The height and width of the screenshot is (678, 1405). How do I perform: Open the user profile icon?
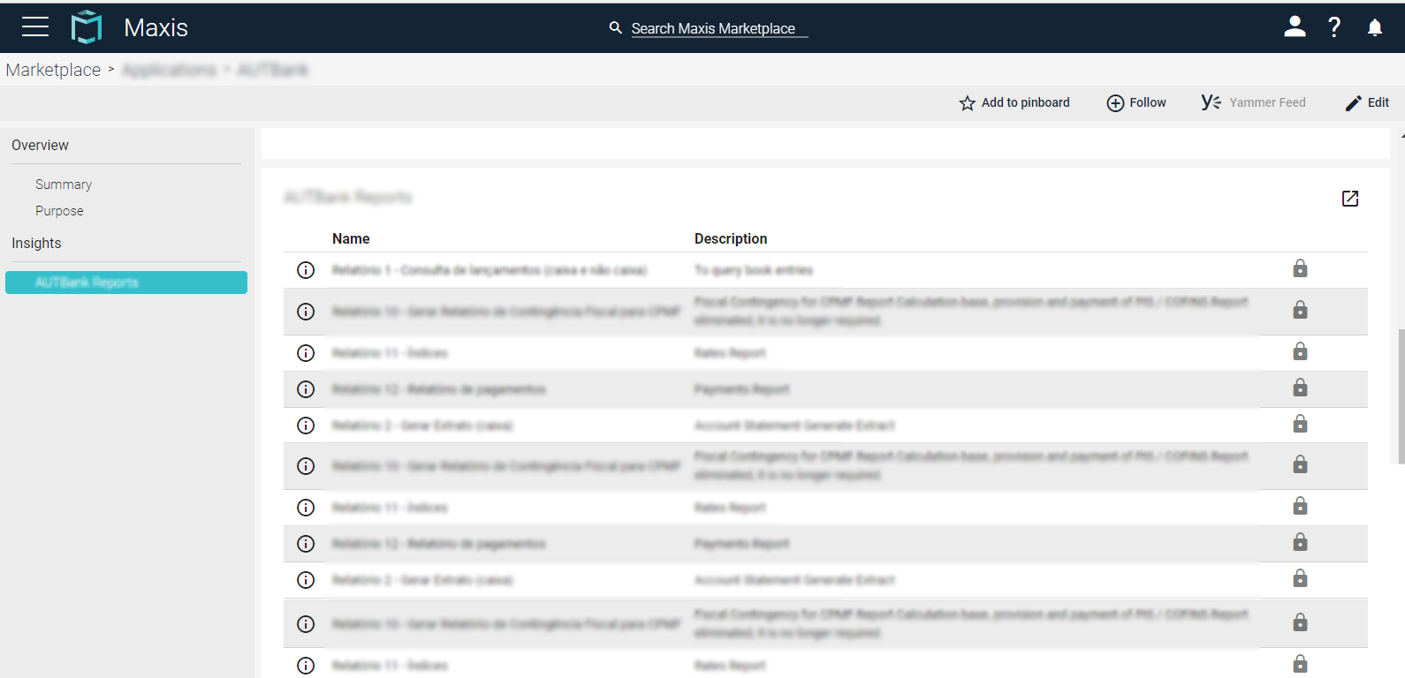click(1295, 27)
